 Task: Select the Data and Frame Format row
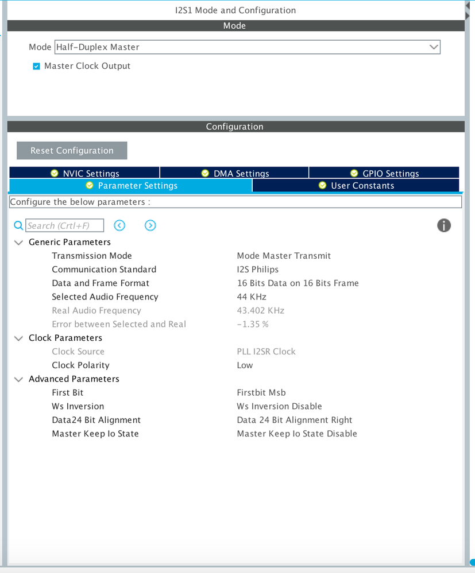point(101,283)
